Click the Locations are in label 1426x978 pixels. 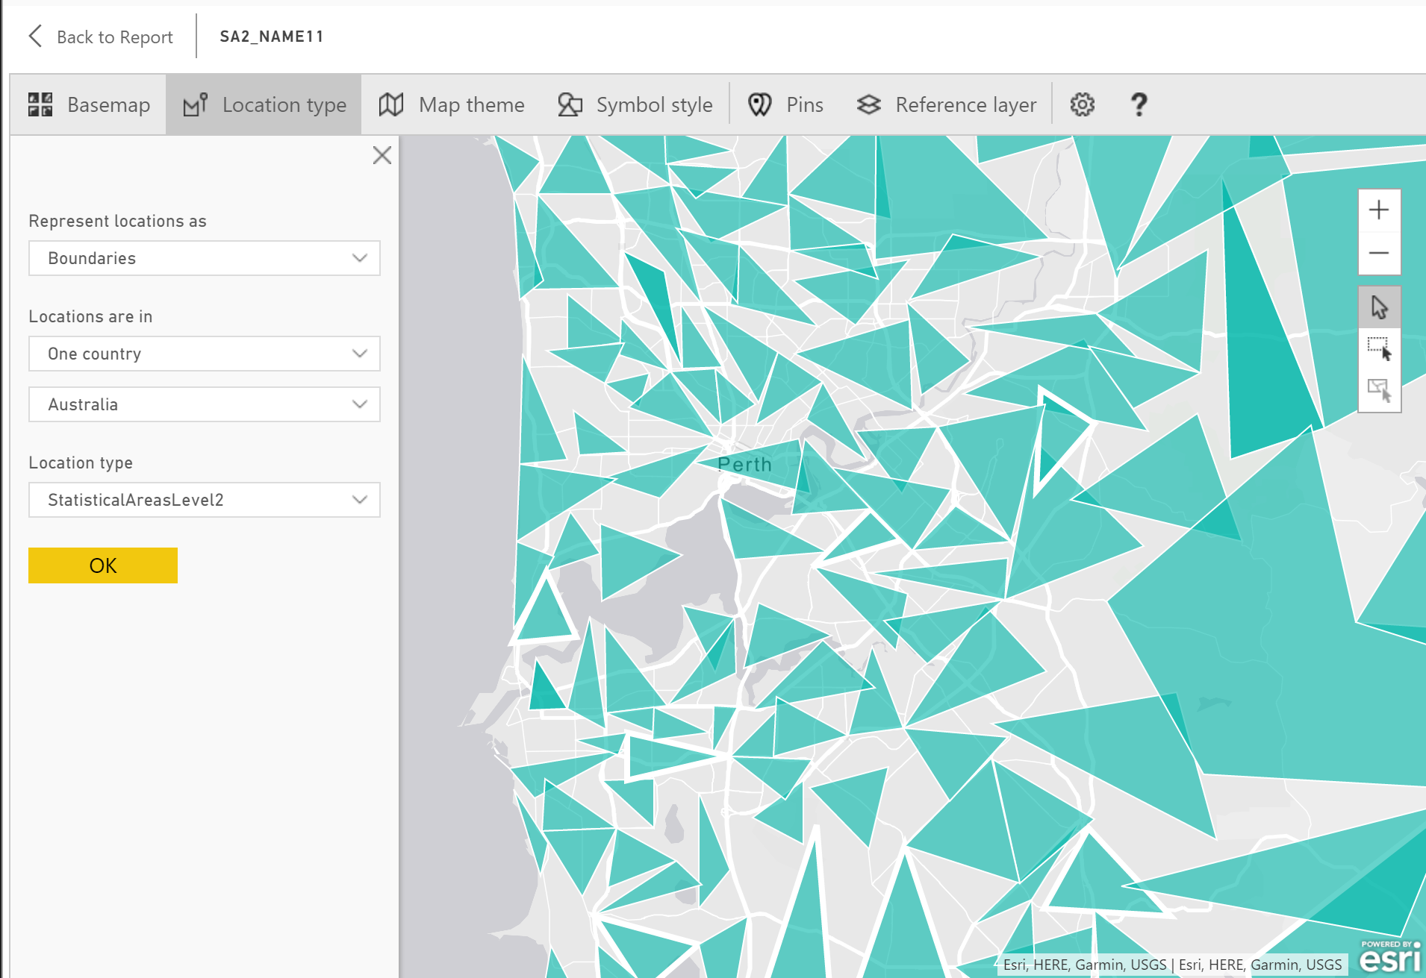(x=90, y=317)
